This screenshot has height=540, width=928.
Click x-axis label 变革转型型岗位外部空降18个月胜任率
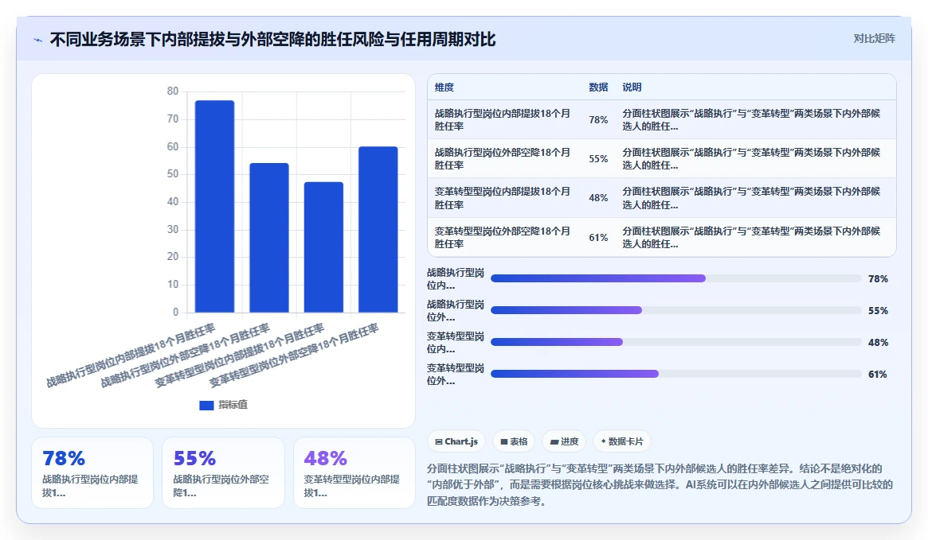pos(294,355)
